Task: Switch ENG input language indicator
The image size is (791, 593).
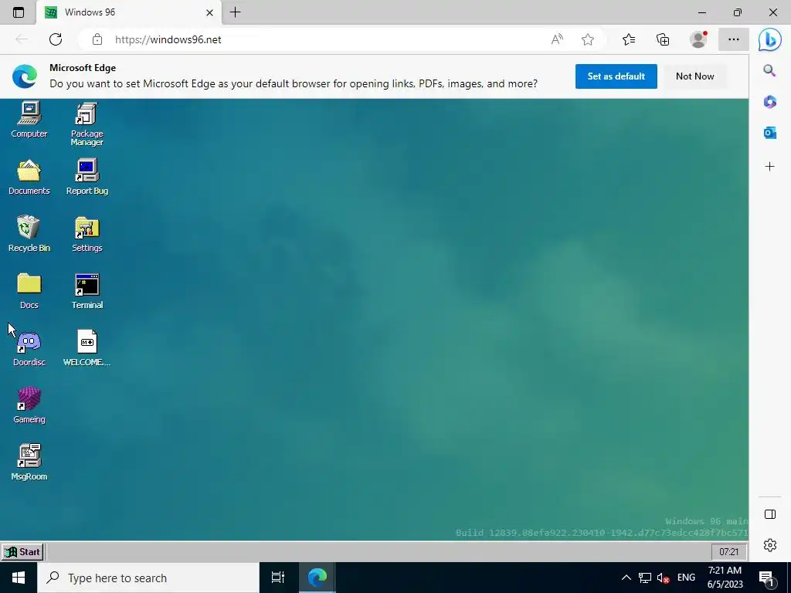Action: point(686,578)
